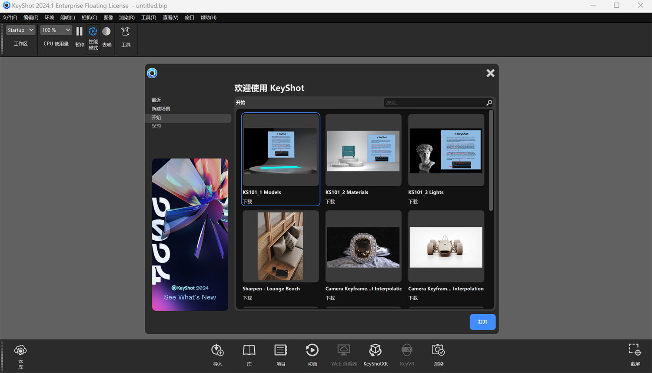Image resolution: width=652 pixels, height=373 pixels.
Task: Open the Camera menu
Action: [90, 17]
